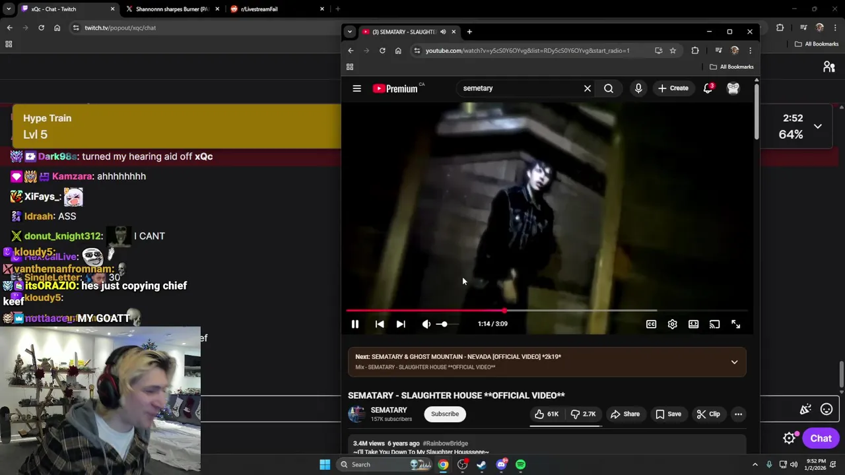Open the #RainbowBridge hashtag link
This screenshot has width=845, height=475.
pyautogui.click(x=446, y=443)
